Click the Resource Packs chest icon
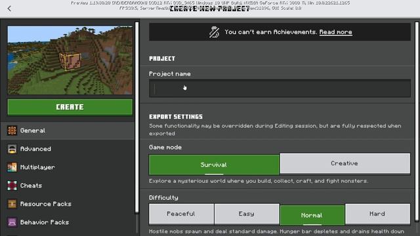The width and height of the screenshot is (420, 236). 12,204
